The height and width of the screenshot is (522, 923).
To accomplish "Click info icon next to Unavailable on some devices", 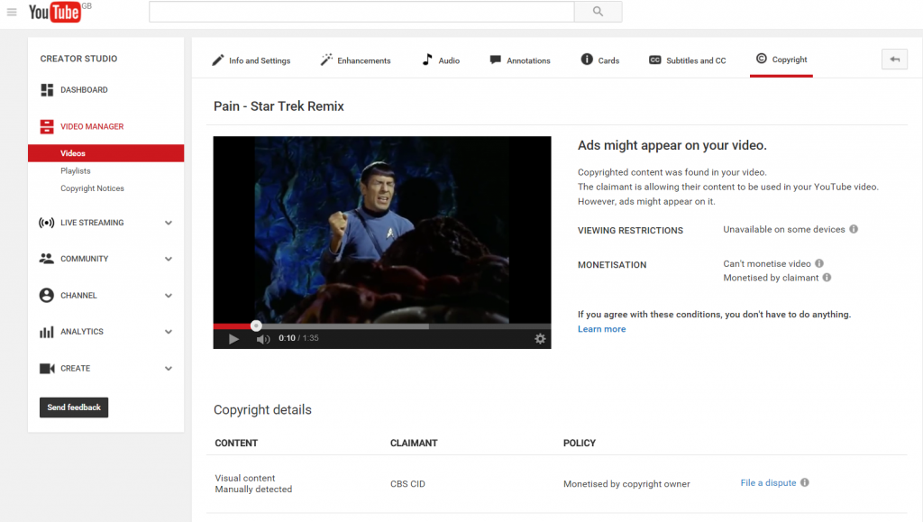I will coord(854,229).
